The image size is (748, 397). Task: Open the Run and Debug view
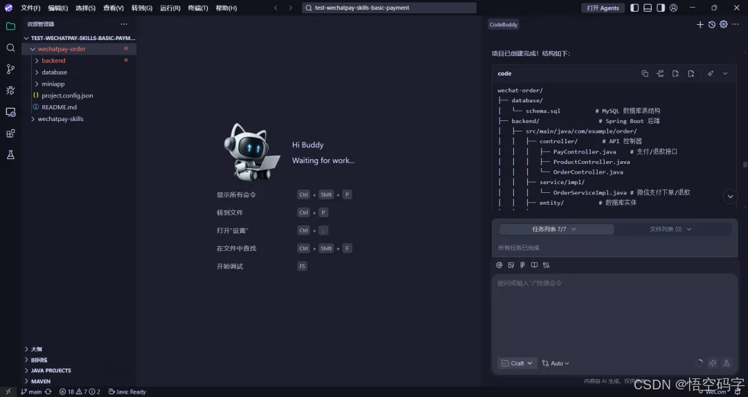(x=10, y=91)
